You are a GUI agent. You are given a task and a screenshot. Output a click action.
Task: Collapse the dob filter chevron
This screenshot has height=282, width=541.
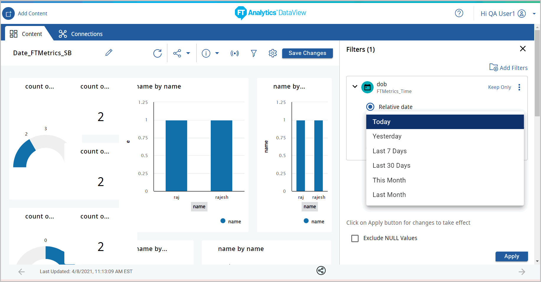click(x=355, y=87)
